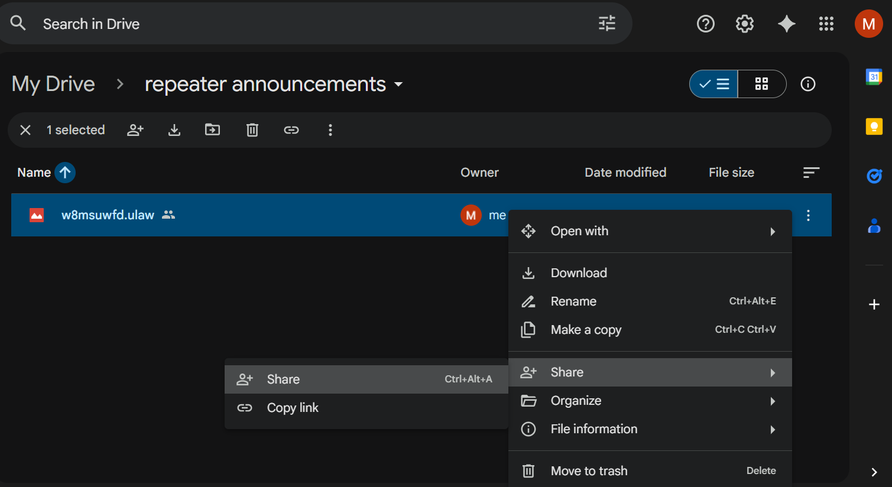
Task: Toggle Name column sort direction arrow
Action: (65, 173)
